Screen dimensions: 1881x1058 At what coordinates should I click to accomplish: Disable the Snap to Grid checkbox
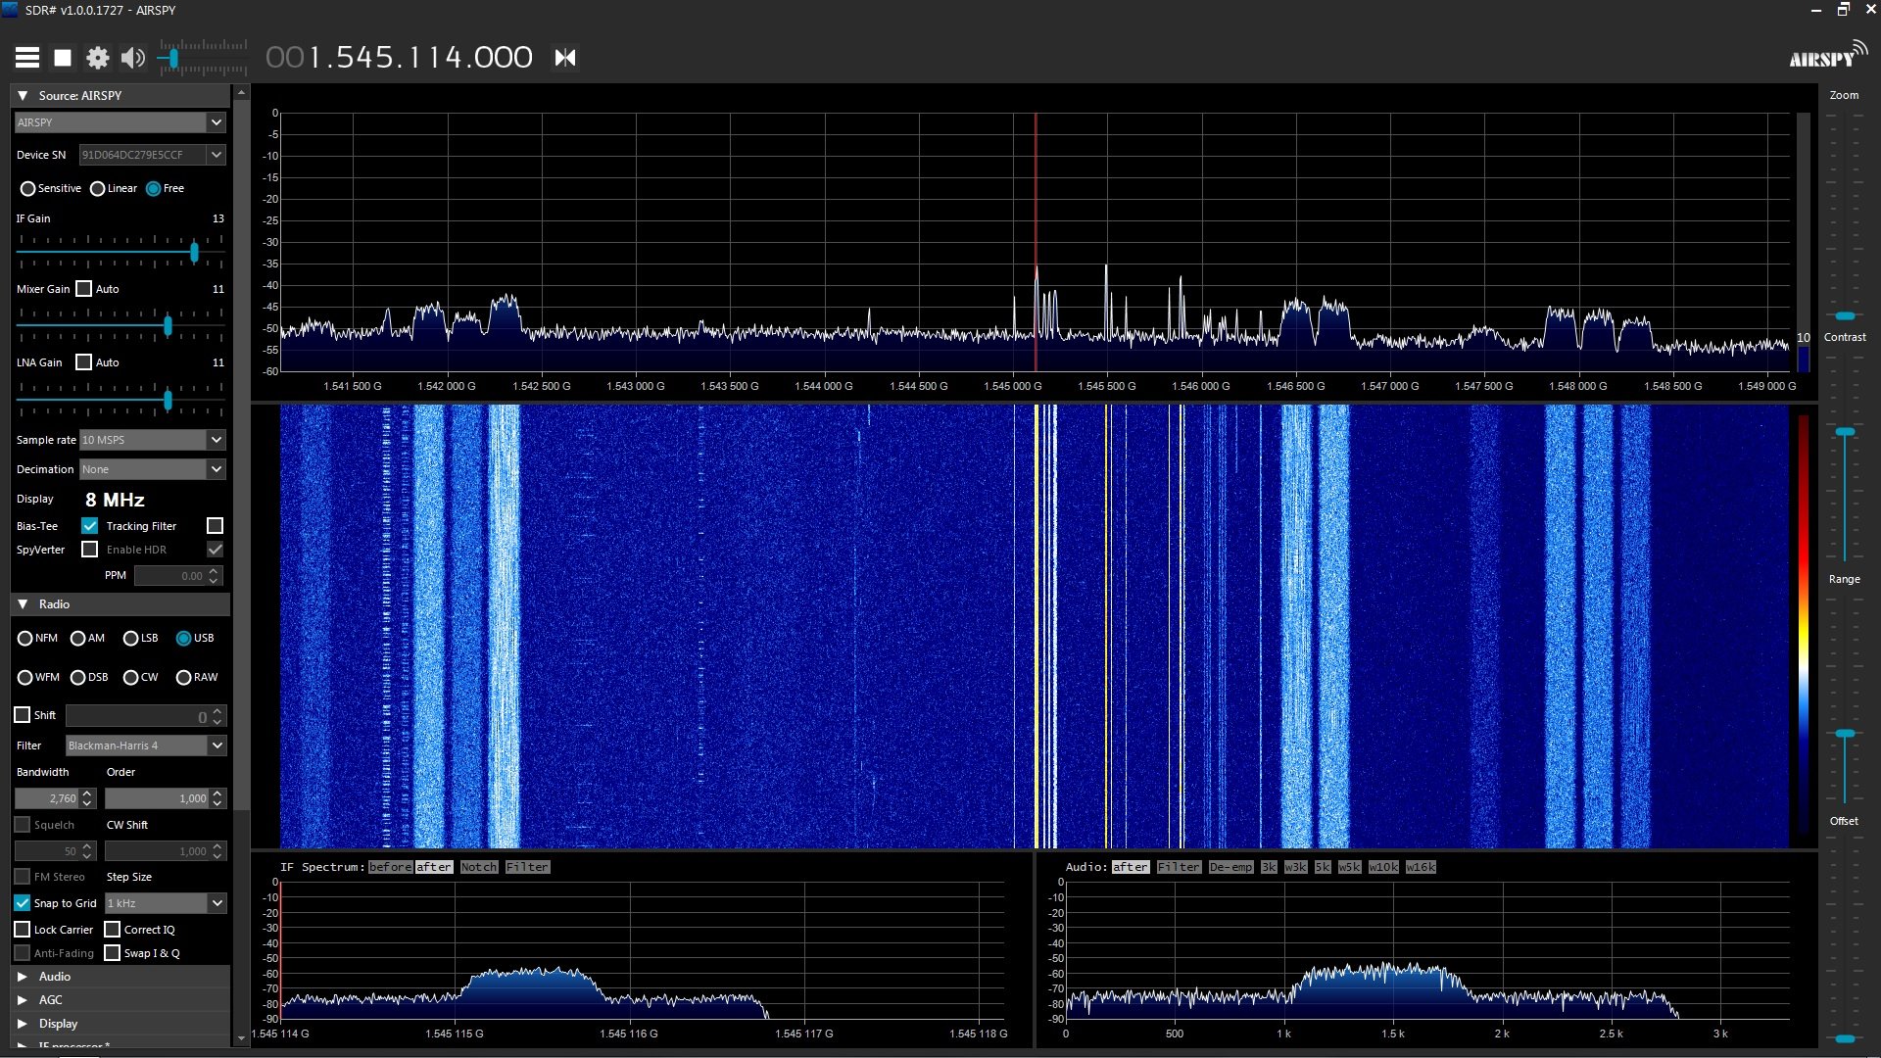point(23,903)
